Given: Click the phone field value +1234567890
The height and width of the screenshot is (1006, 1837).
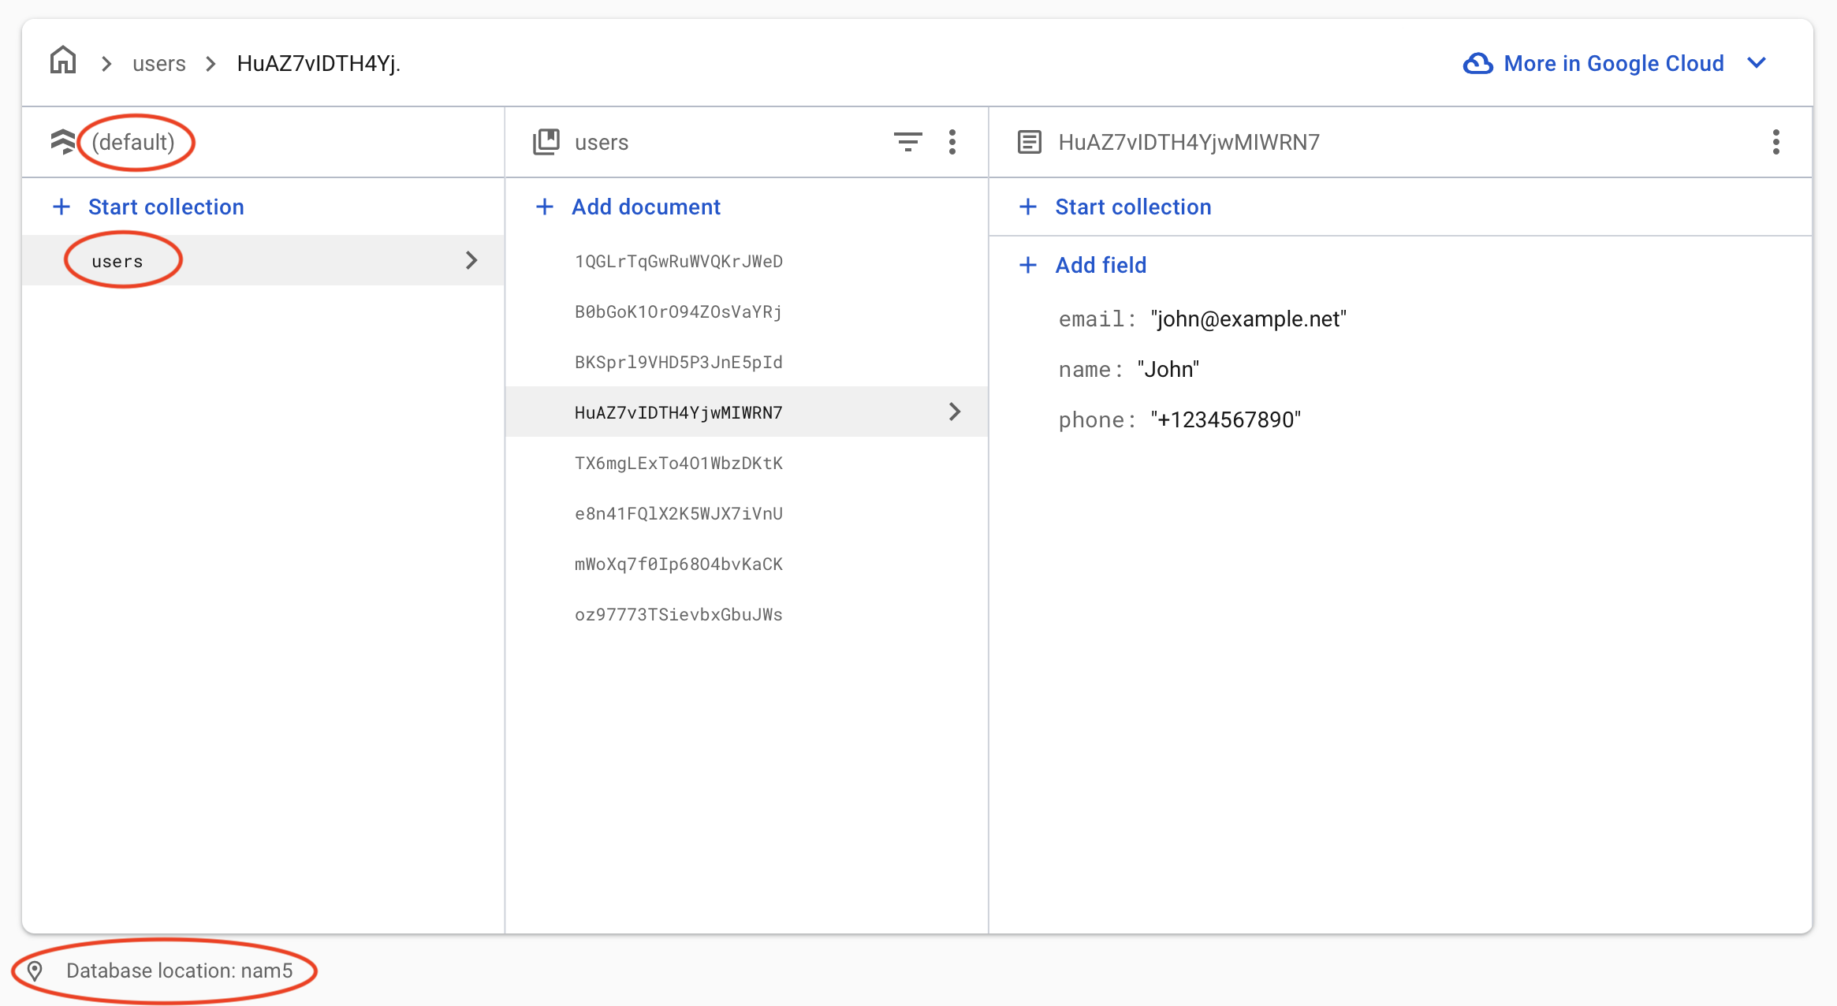Looking at the screenshot, I should 1226,419.
